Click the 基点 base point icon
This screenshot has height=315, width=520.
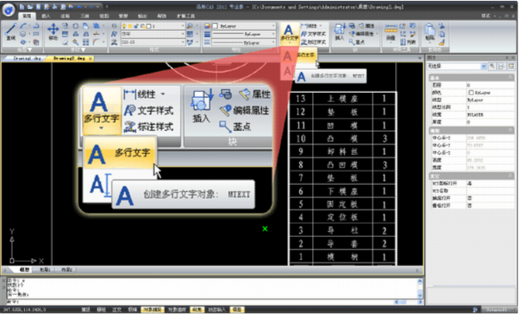click(x=356, y=42)
